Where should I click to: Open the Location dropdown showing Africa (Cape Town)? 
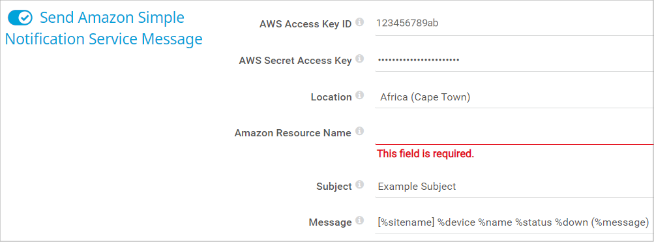(514, 97)
